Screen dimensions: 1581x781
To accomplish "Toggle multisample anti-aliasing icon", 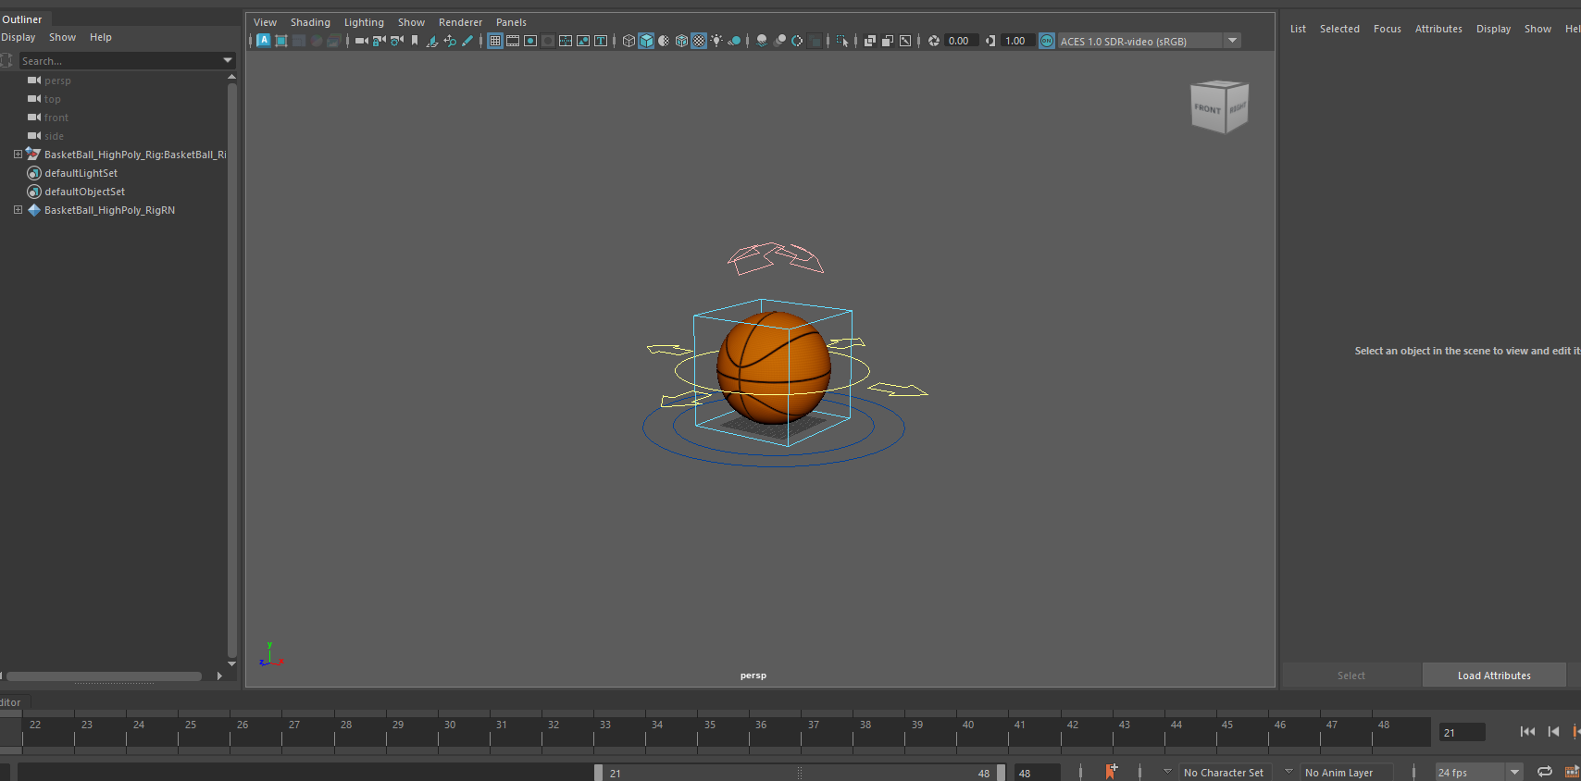I will tap(797, 41).
